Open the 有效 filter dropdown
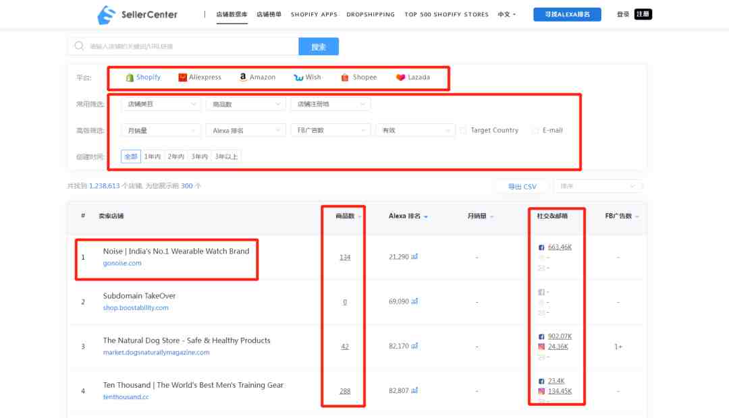Screen dimensions: 729x418 coord(415,131)
